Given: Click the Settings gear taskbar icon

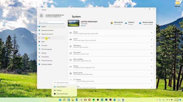Looking at the screenshot, I should pyautogui.click(x=123, y=100).
